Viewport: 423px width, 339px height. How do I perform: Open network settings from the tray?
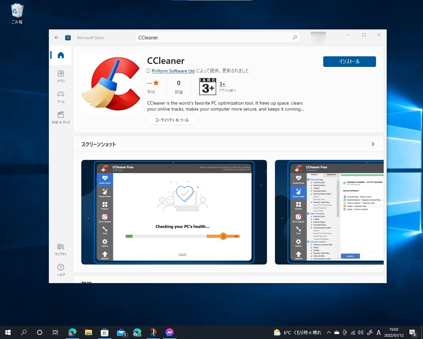pos(353,332)
